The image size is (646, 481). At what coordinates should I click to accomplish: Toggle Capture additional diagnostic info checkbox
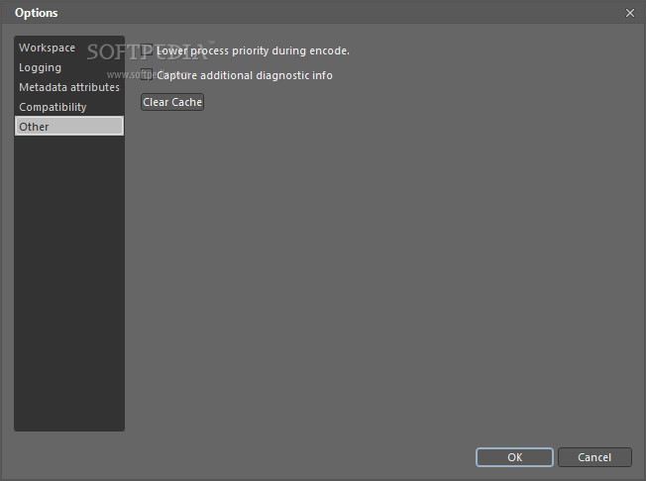147,75
